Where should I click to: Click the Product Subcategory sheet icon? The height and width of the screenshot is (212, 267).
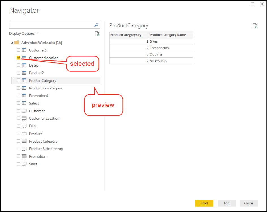click(x=24, y=149)
